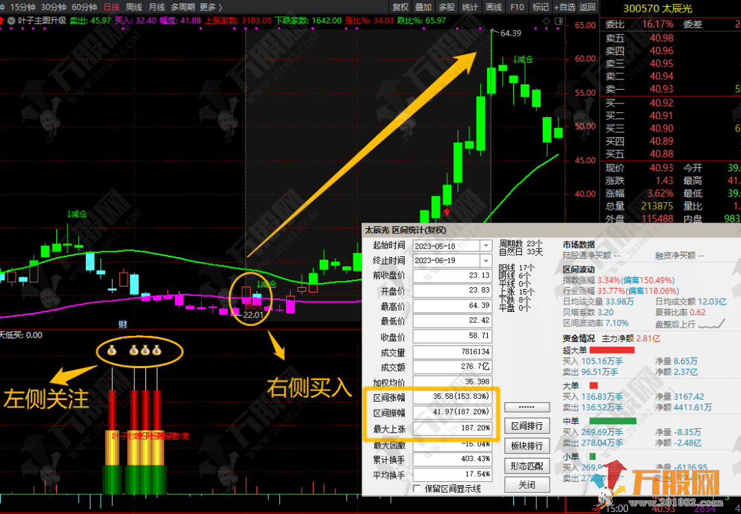The height and width of the screenshot is (514, 741).
Task: Click the 盘整后上行 trend sparkline
Action: click(711, 325)
